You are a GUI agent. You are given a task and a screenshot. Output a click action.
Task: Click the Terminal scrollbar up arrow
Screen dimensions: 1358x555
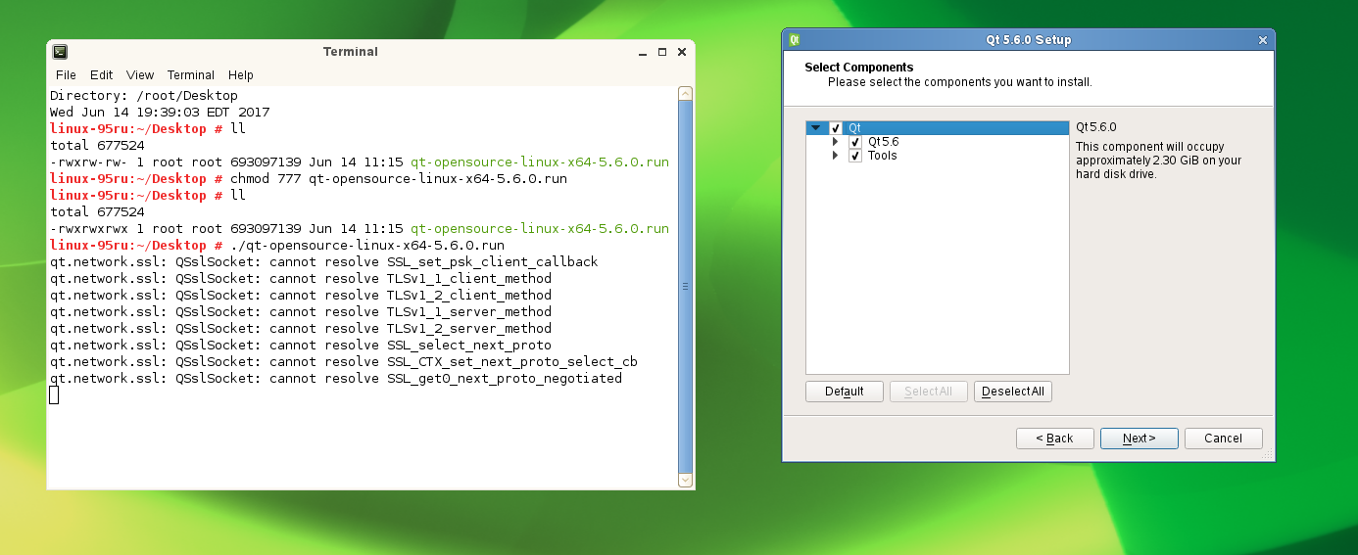click(685, 93)
